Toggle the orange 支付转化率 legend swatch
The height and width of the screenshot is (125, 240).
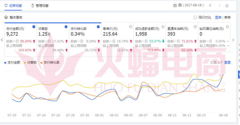coord(42,63)
